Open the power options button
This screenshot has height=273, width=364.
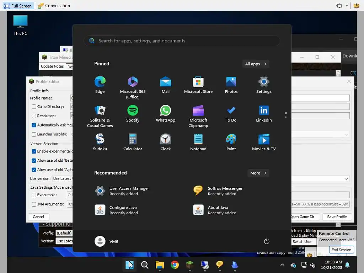pos(267,241)
